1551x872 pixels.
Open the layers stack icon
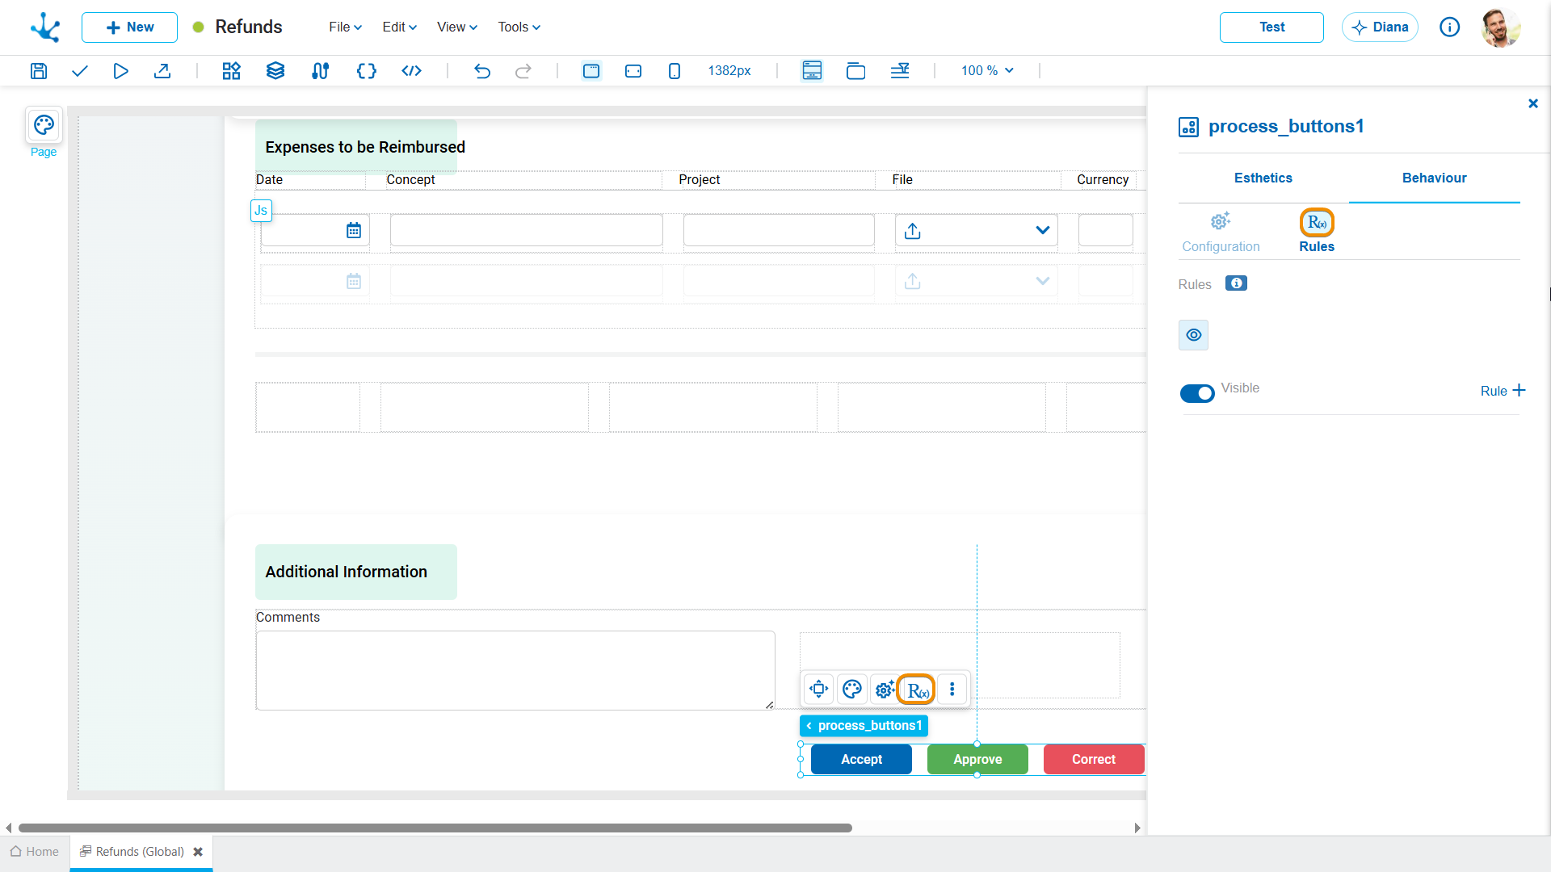pos(275,71)
